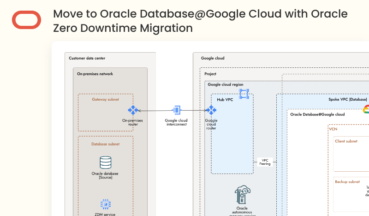This screenshot has width=369, height=216.
Task: Click the 'Oracle Database@Google cloud' label
Action: click(x=317, y=114)
